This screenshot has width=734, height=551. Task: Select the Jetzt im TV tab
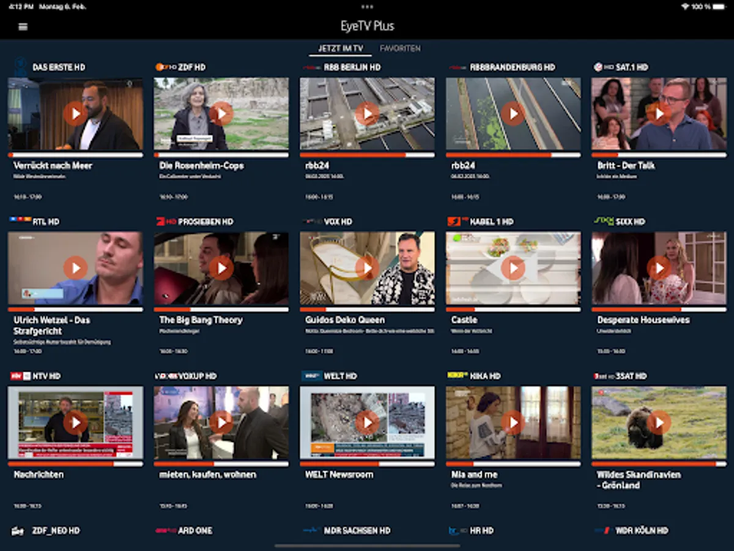(x=341, y=48)
